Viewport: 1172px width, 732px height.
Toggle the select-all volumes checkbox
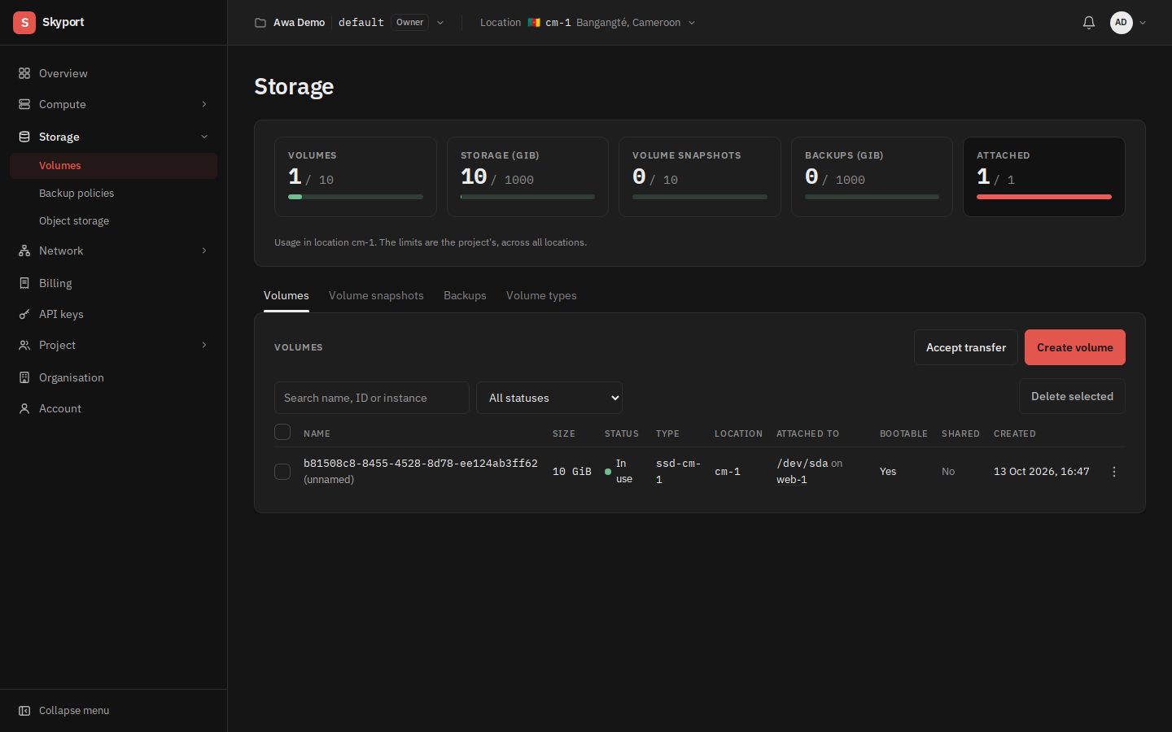(x=282, y=432)
